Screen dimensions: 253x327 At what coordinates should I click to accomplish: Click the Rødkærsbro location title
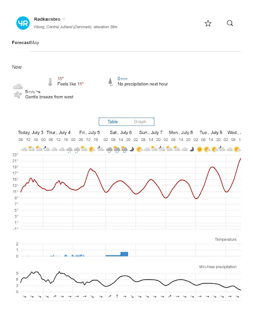[x=47, y=19]
